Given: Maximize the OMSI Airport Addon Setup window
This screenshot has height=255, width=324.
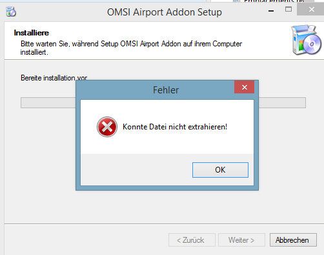Looking at the screenshot, I should click(x=289, y=9).
